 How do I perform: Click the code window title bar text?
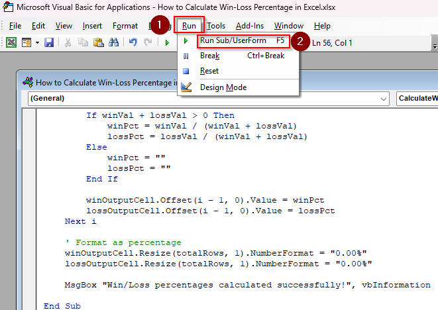point(107,83)
